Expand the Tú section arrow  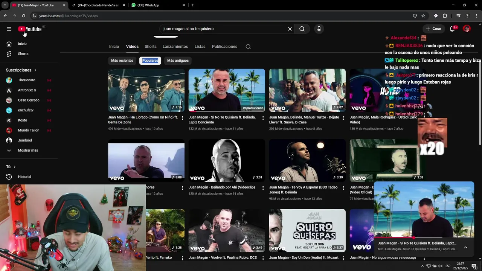pos(14,167)
